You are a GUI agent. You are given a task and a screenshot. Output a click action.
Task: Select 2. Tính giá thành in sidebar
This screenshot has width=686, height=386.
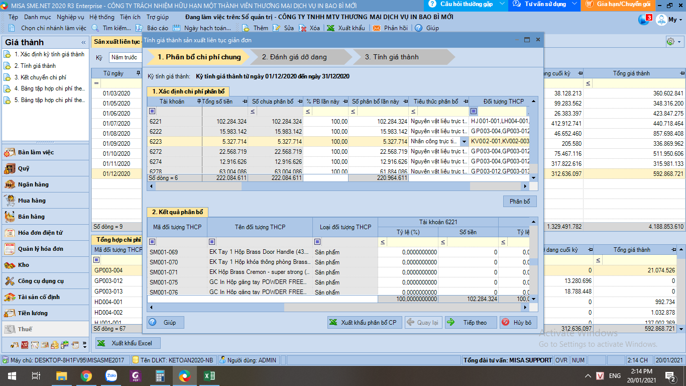[x=35, y=66]
